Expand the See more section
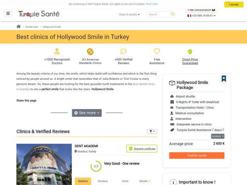Viewport: 247px width, 185px height. tap(87, 113)
